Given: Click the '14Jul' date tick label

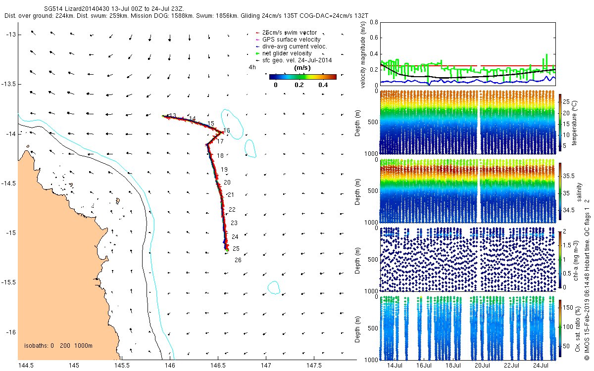Looking at the screenshot, I should [x=395, y=366].
